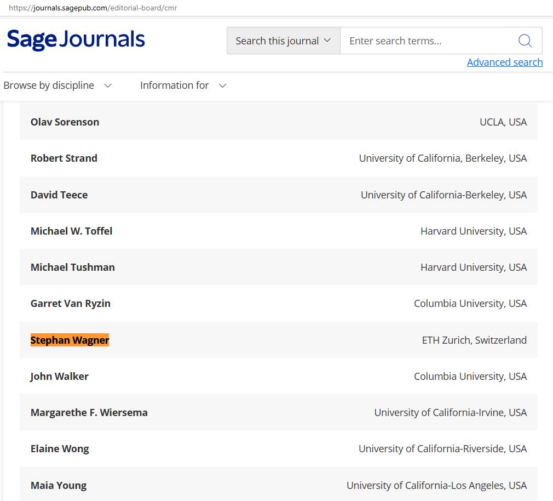Screen dimensions: 553x501
Task: Expand the Browse by discipline menu
Action: coord(57,86)
